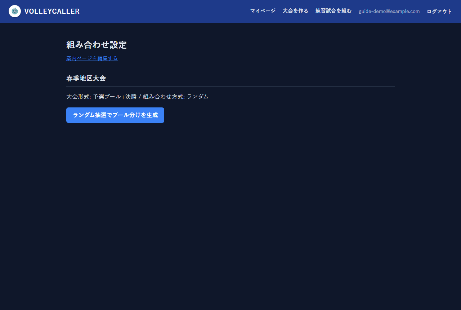Click the 春季地区大会 tournament name
This screenshot has width=461, height=310.
(86, 78)
